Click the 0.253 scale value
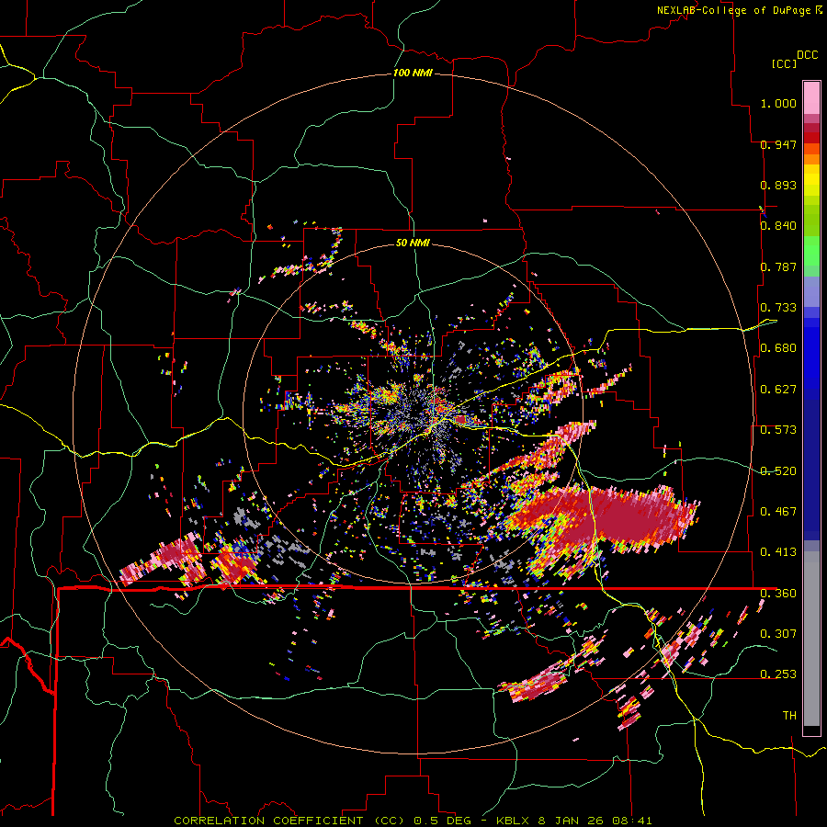 778,674
